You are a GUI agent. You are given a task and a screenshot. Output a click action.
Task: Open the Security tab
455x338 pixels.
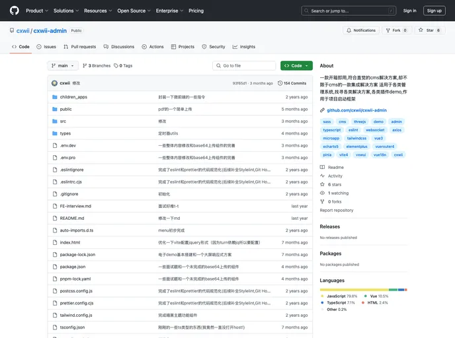214,47
